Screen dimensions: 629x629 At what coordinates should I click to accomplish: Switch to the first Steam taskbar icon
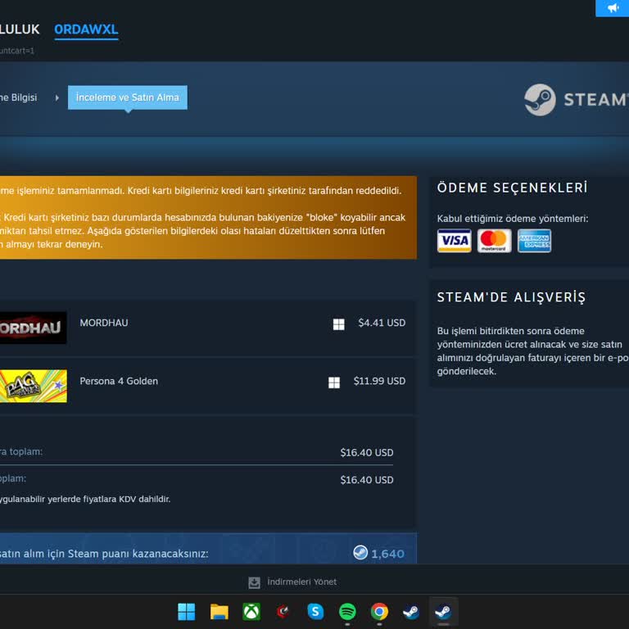pyautogui.click(x=411, y=612)
